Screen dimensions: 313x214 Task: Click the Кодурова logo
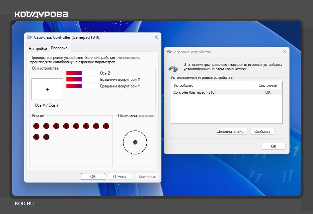41,14
